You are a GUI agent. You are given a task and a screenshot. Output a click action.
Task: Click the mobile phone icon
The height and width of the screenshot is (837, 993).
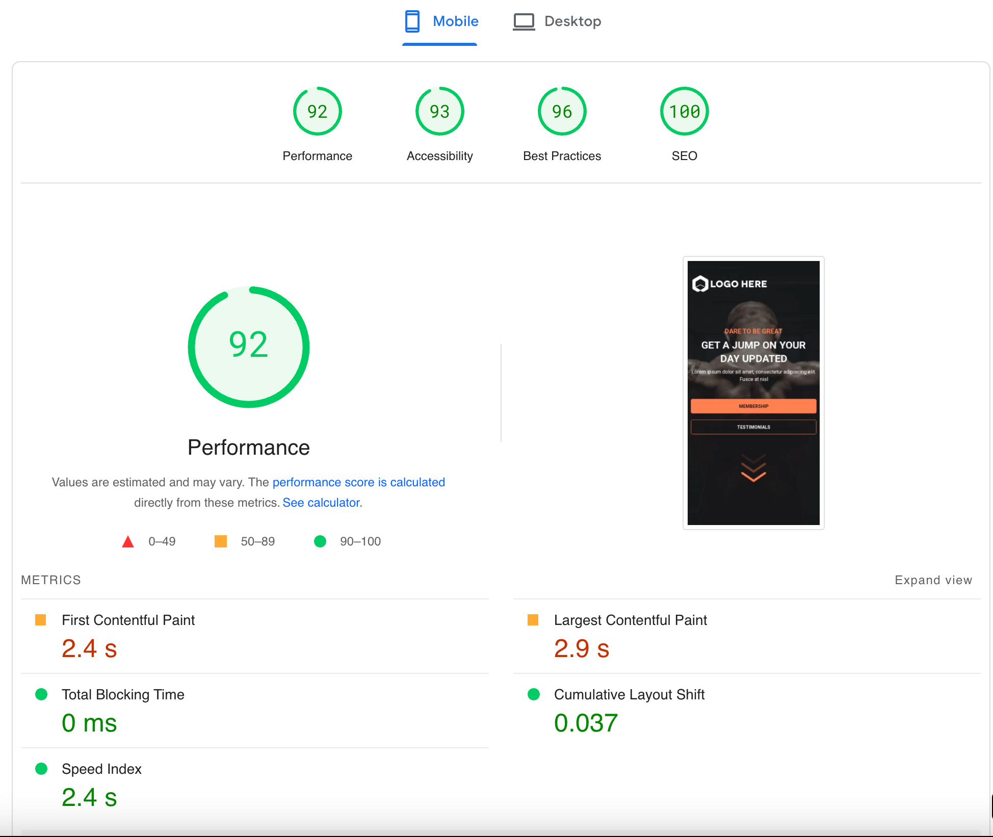coord(412,21)
